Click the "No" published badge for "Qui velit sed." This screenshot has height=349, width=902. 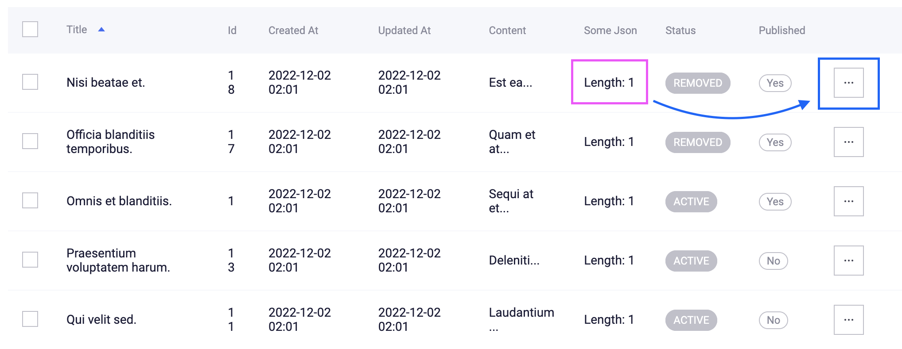[x=773, y=320]
